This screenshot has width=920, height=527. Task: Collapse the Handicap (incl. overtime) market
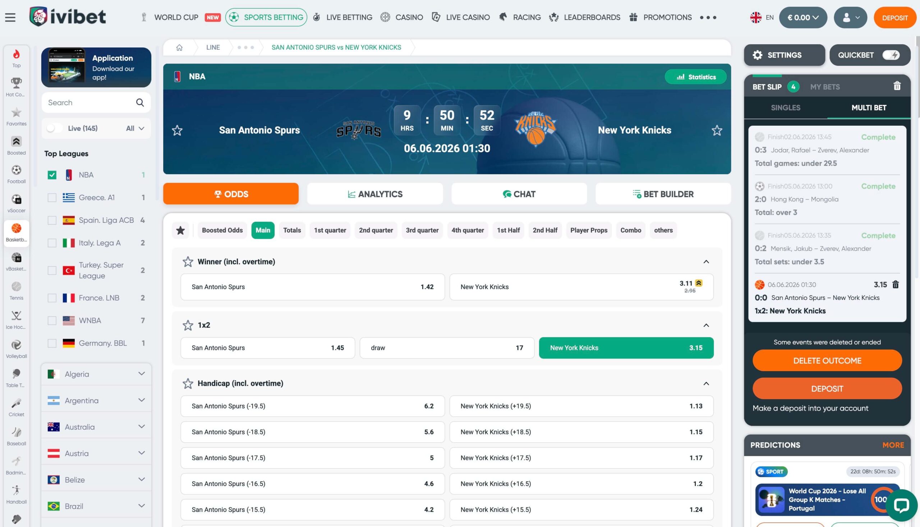coord(706,384)
